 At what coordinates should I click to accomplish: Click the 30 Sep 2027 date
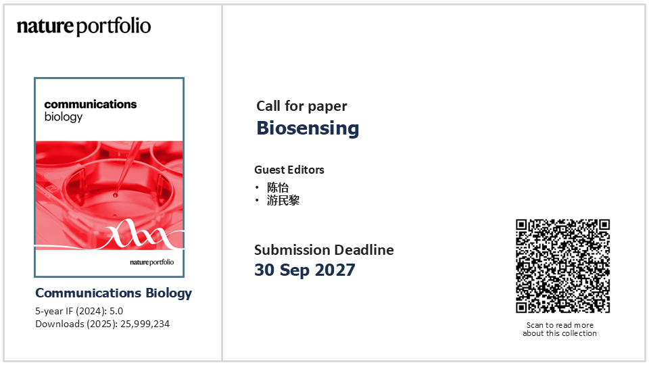(305, 270)
